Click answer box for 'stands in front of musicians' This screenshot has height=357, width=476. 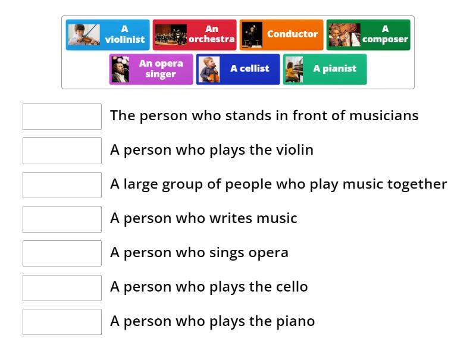point(62,116)
